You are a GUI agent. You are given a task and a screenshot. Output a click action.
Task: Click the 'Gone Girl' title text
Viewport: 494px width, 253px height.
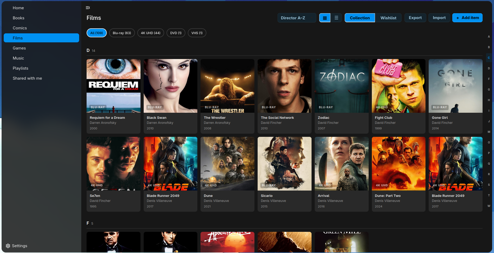pos(440,118)
